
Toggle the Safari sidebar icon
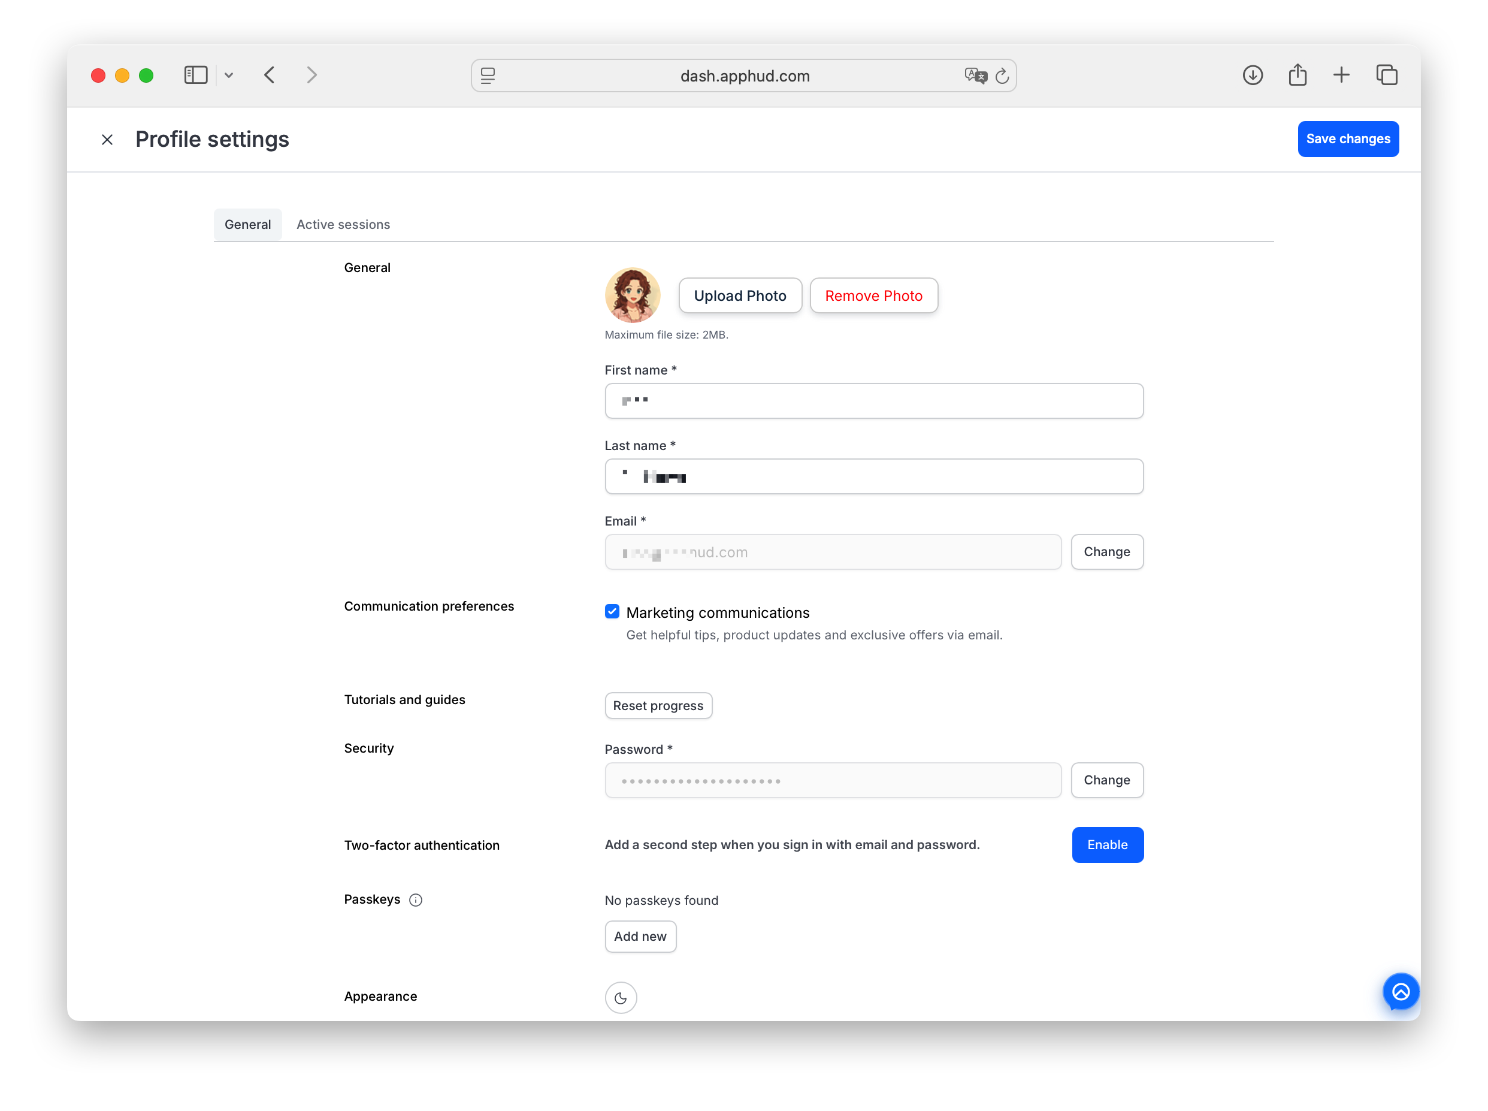tap(195, 75)
